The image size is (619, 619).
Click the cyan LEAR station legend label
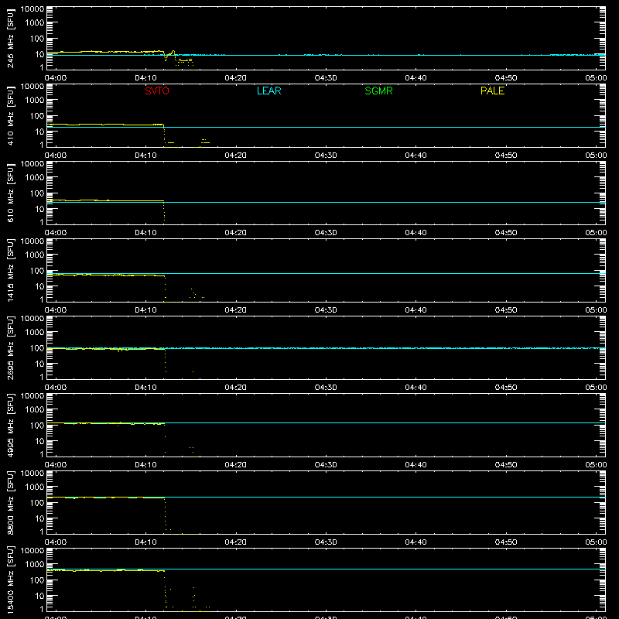pyautogui.click(x=268, y=91)
